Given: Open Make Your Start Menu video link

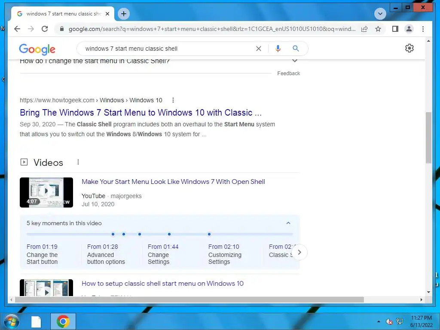Looking at the screenshot, I should point(173,182).
